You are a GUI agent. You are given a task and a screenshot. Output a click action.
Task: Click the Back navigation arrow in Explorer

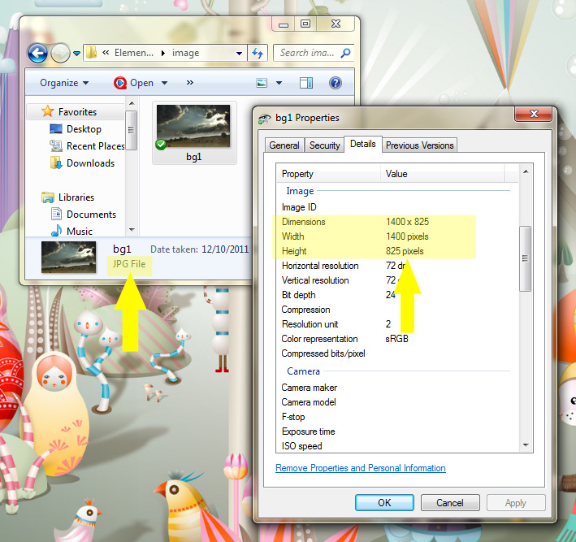point(37,54)
